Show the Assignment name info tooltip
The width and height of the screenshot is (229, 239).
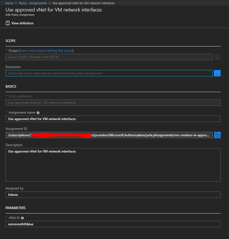point(38,113)
